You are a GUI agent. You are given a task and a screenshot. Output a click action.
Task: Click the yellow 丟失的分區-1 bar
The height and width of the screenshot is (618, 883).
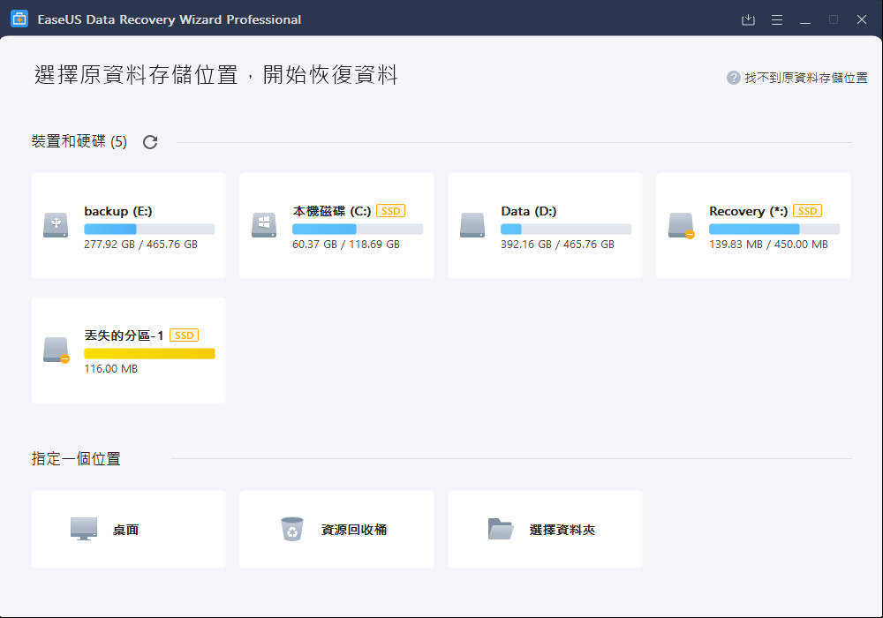(x=149, y=353)
